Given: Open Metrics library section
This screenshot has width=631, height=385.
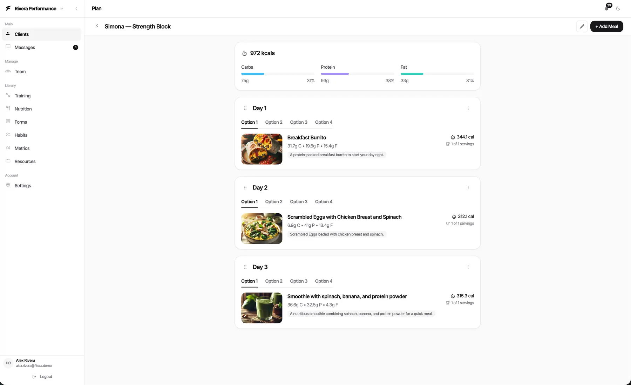Looking at the screenshot, I should point(42,148).
